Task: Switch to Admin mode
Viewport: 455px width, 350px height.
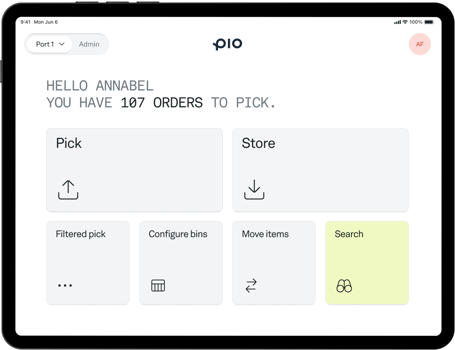Action: point(89,44)
